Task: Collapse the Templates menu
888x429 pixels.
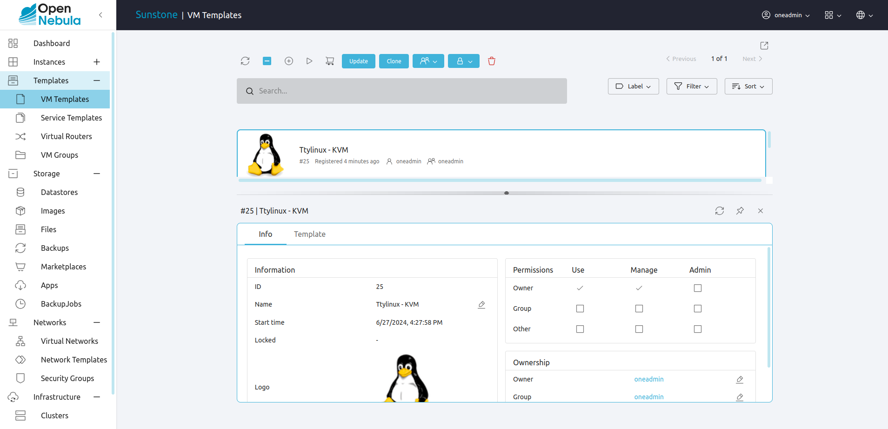Action: coord(97,80)
